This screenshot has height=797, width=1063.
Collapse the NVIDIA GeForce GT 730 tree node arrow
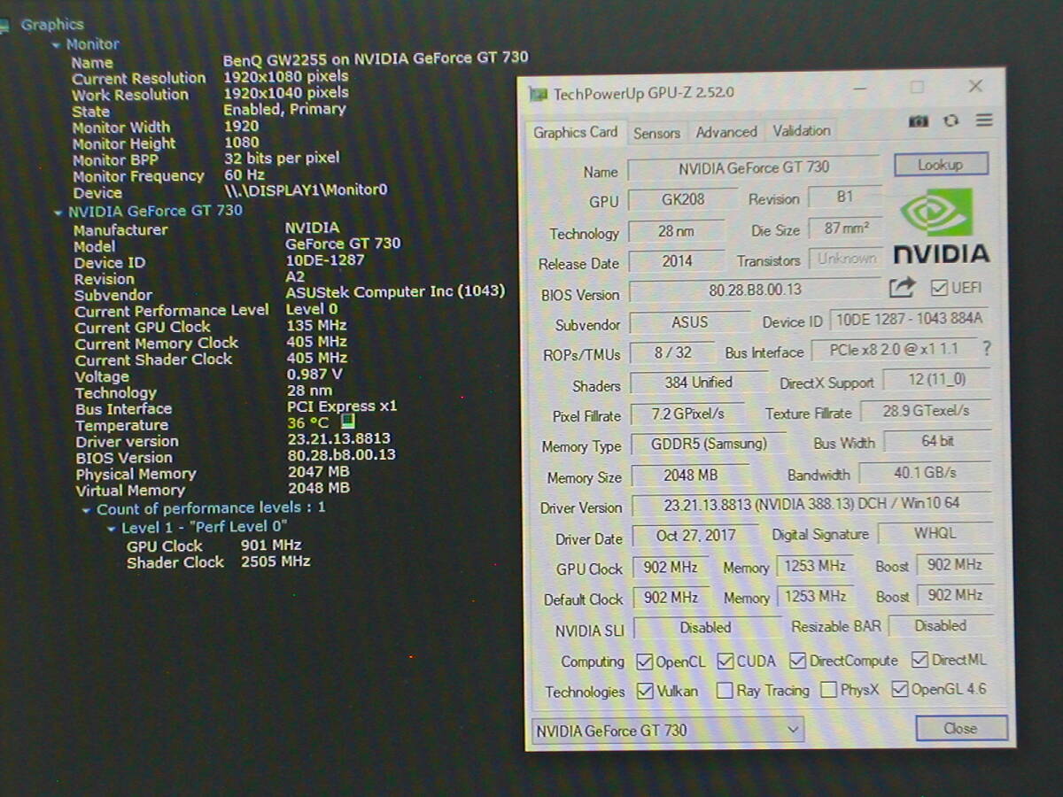click(x=58, y=213)
